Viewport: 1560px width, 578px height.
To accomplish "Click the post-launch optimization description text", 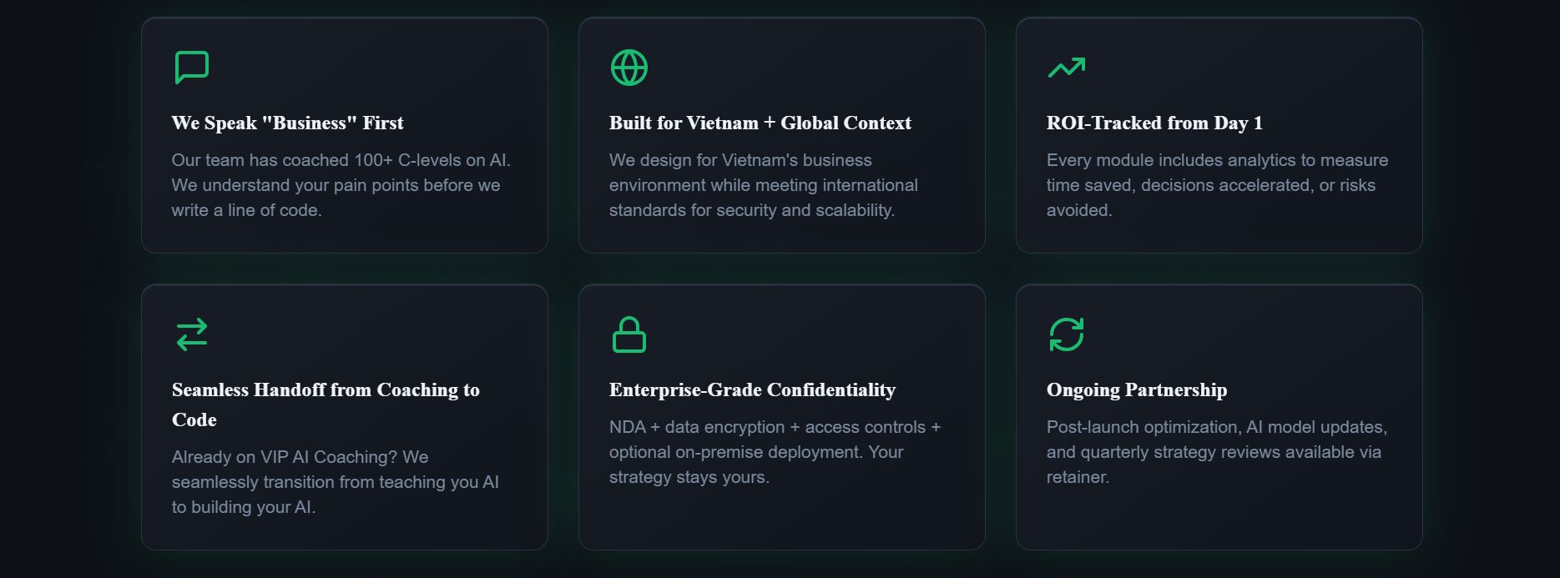I will [x=1216, y=452].
